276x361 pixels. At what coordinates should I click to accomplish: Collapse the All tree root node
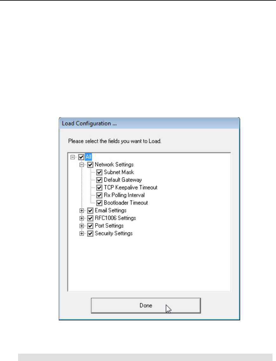coord(73,157)
